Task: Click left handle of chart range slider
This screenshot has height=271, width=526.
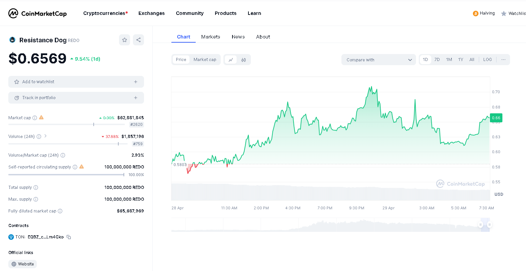Action: coord(481,225)
